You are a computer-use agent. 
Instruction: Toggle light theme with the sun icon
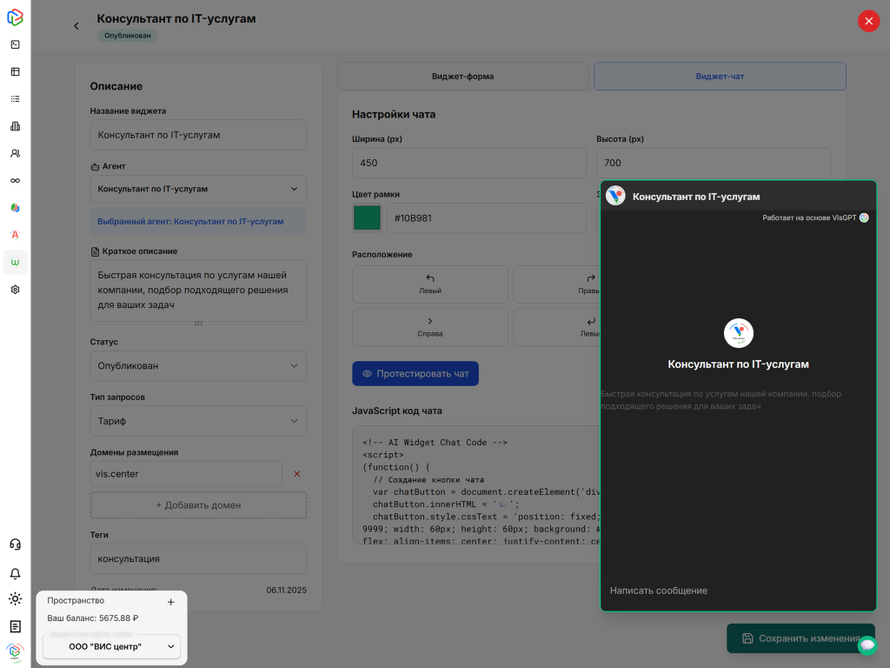pyautogui.click(x=15, y=598)
